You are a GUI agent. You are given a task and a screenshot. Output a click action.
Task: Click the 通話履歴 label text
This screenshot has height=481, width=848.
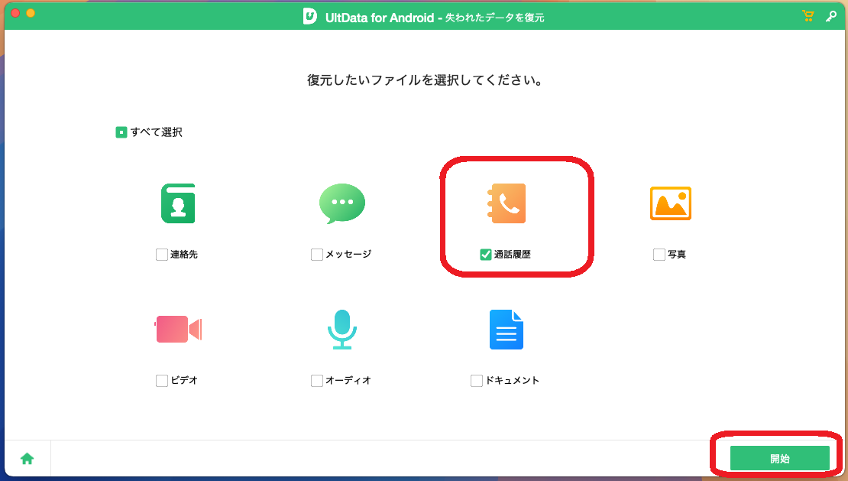click(x=512, y=255)
